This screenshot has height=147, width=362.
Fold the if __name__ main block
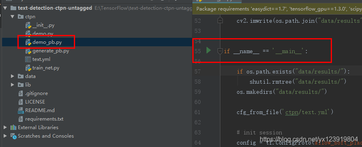click(220, 51)
